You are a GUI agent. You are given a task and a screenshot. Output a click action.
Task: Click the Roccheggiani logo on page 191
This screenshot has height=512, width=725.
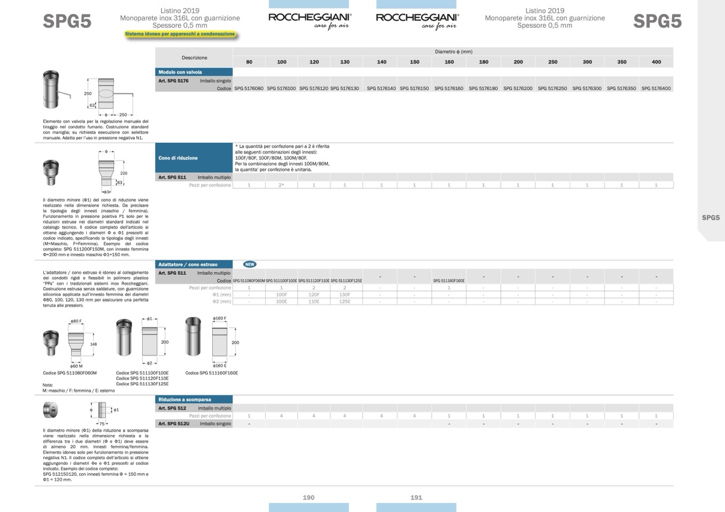[x=417, y=20]
